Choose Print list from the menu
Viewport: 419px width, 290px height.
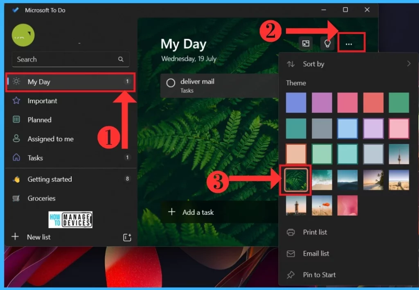348,232
